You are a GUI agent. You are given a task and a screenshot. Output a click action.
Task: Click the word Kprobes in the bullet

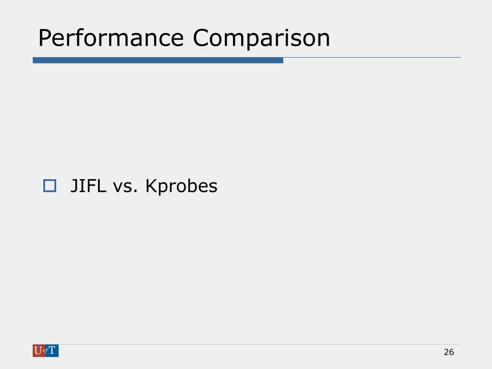coord(181,186)
